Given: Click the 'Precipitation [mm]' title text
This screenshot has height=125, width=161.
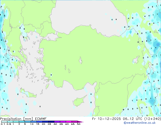Looking at the screenshot, I should 17,119.
